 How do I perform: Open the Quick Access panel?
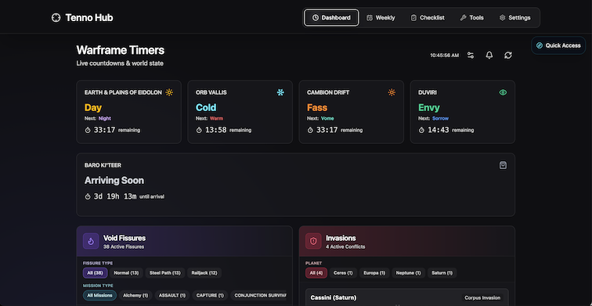coord(558,45)
